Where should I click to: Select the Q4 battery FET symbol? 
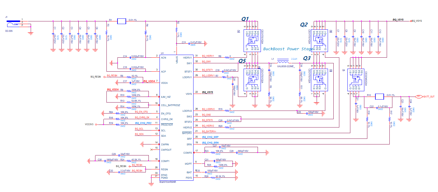355,79
